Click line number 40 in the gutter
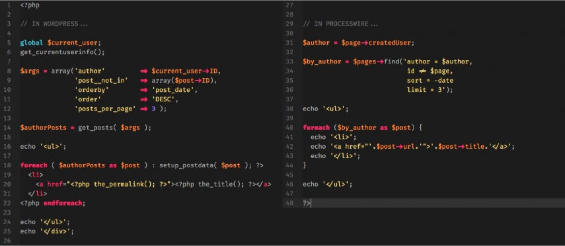 pos(289,128)
